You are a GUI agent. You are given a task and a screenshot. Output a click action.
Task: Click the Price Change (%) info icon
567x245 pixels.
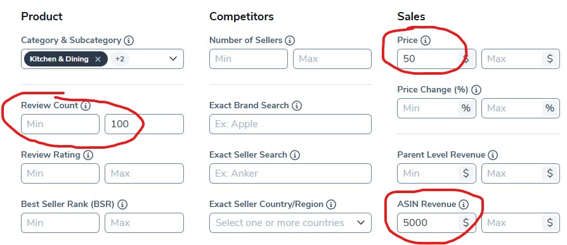coord(476,89)
